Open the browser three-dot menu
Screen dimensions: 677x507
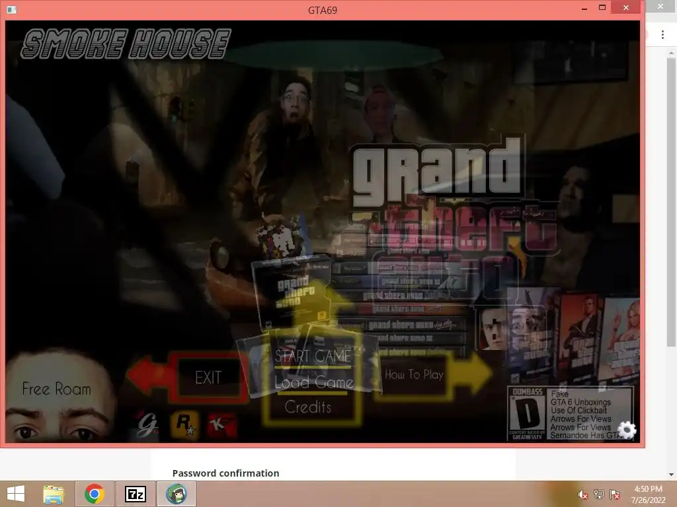(x=662, y=34)
